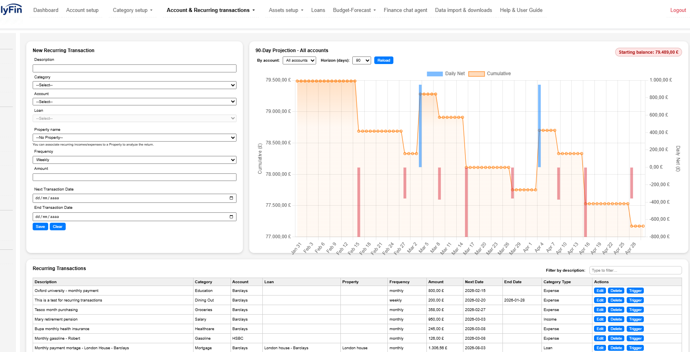Change the Frequency dropdown showing Weekly

(135, 160)
